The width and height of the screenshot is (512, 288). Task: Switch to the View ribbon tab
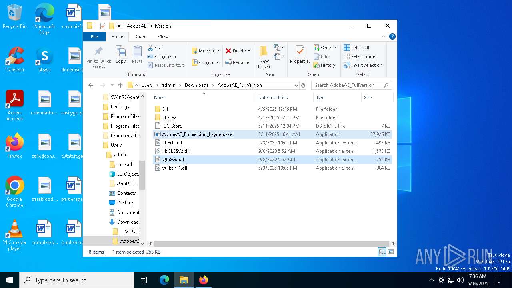point(163,37)
